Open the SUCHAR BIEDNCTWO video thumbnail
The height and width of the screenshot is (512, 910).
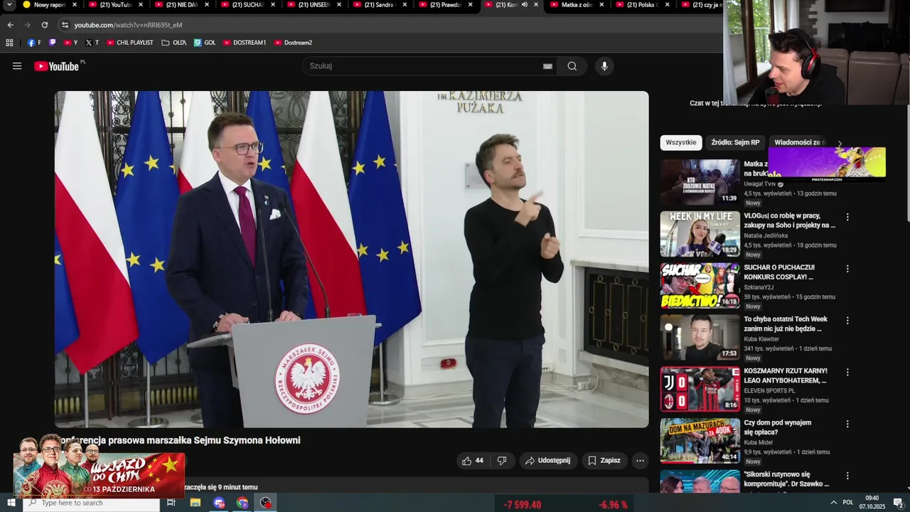700,286
